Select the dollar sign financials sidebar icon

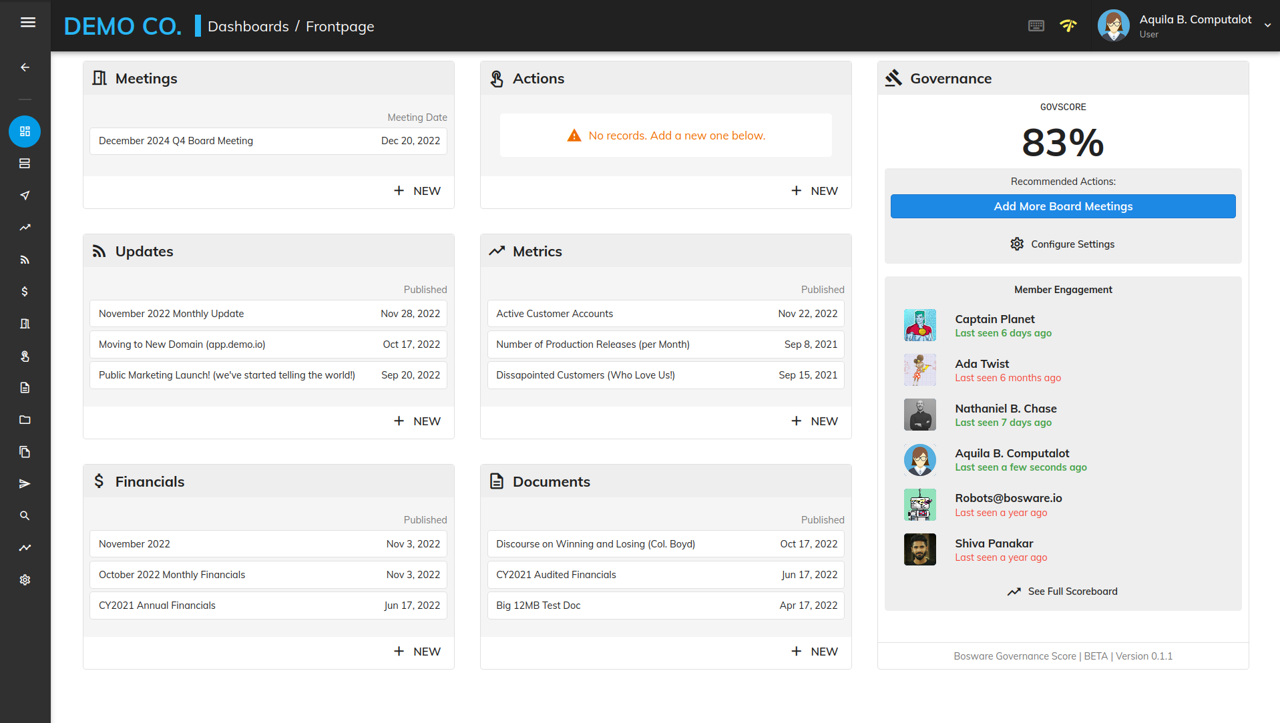click(x=25, y=292)
